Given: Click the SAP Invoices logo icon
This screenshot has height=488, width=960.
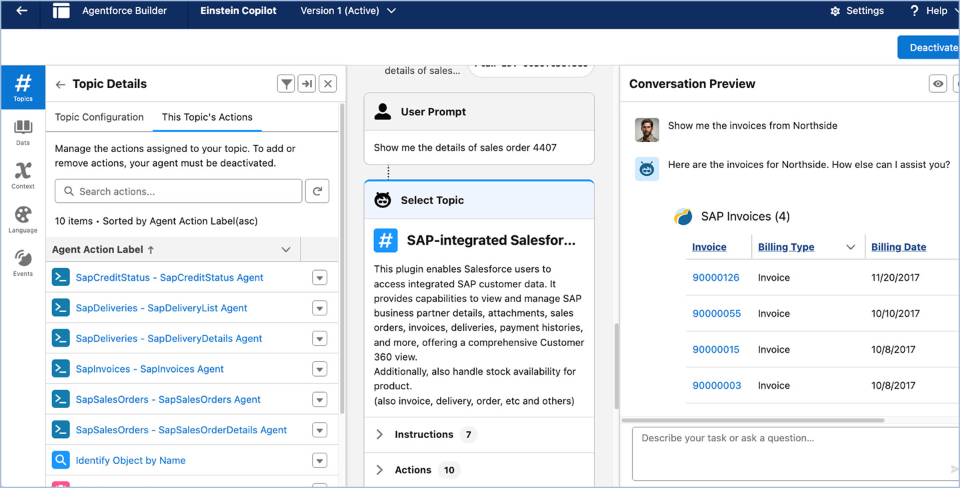Looking at the screenshot, I should [x=683, y=217].
